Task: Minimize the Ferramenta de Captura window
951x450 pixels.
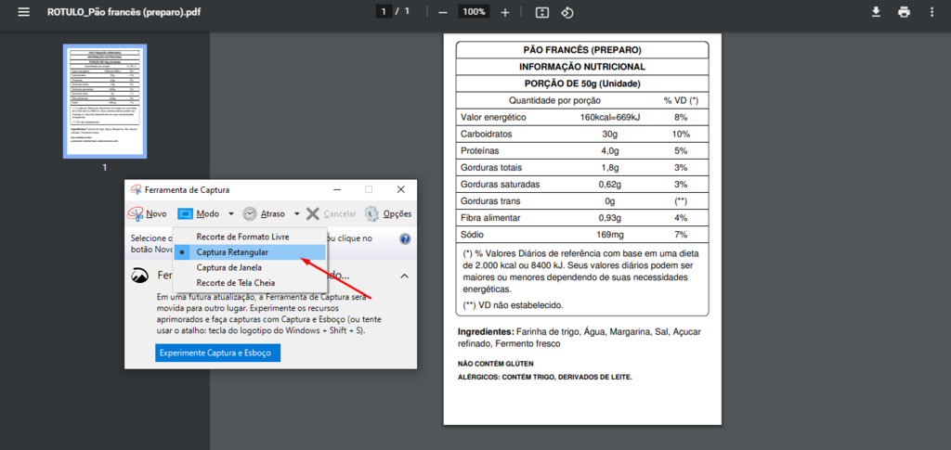Action: [336, 189]
